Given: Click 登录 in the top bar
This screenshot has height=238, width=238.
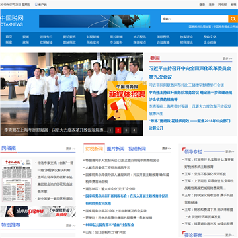Looking at the screenshot, I should [x=202, y=5].
